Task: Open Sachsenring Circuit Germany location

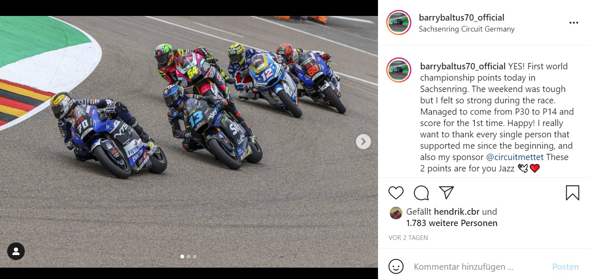Action: click(467, 29)
